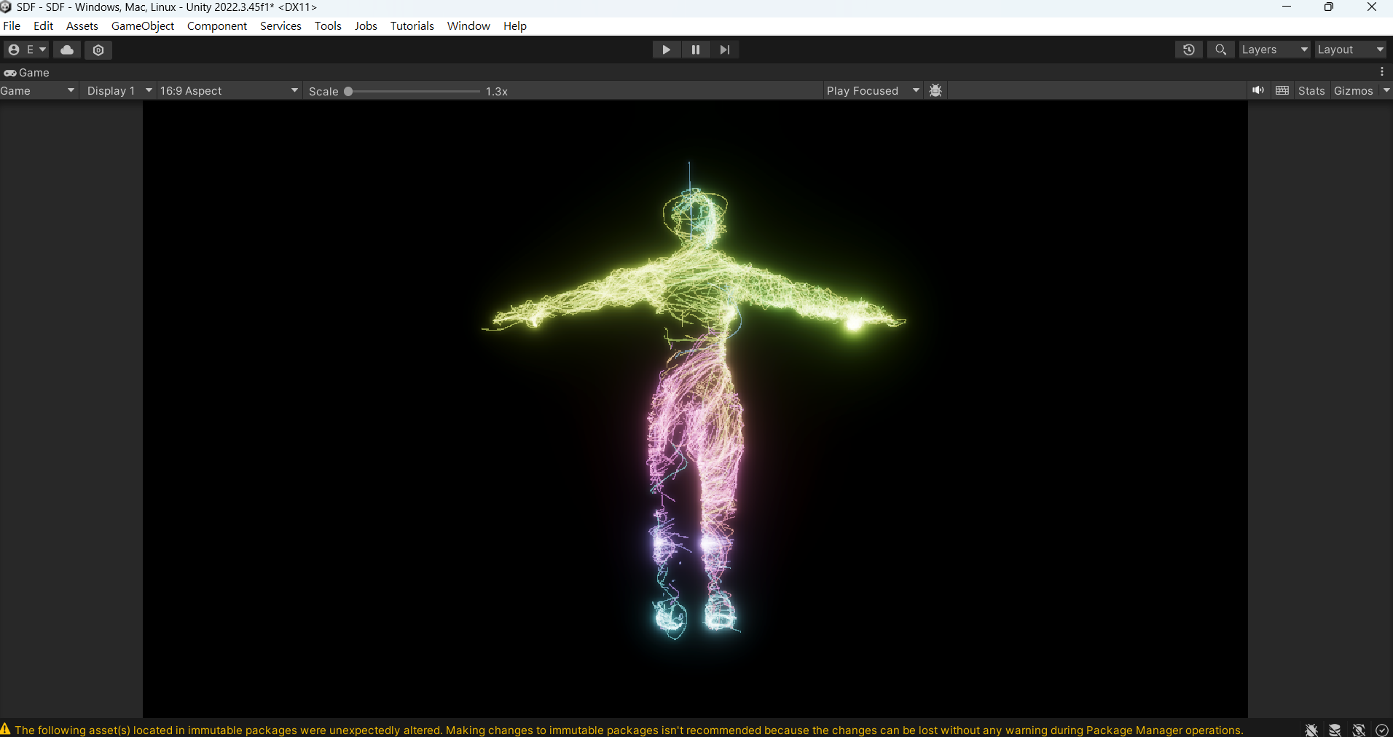Start Play mode
1393x737 pixels.
(666, 50)
